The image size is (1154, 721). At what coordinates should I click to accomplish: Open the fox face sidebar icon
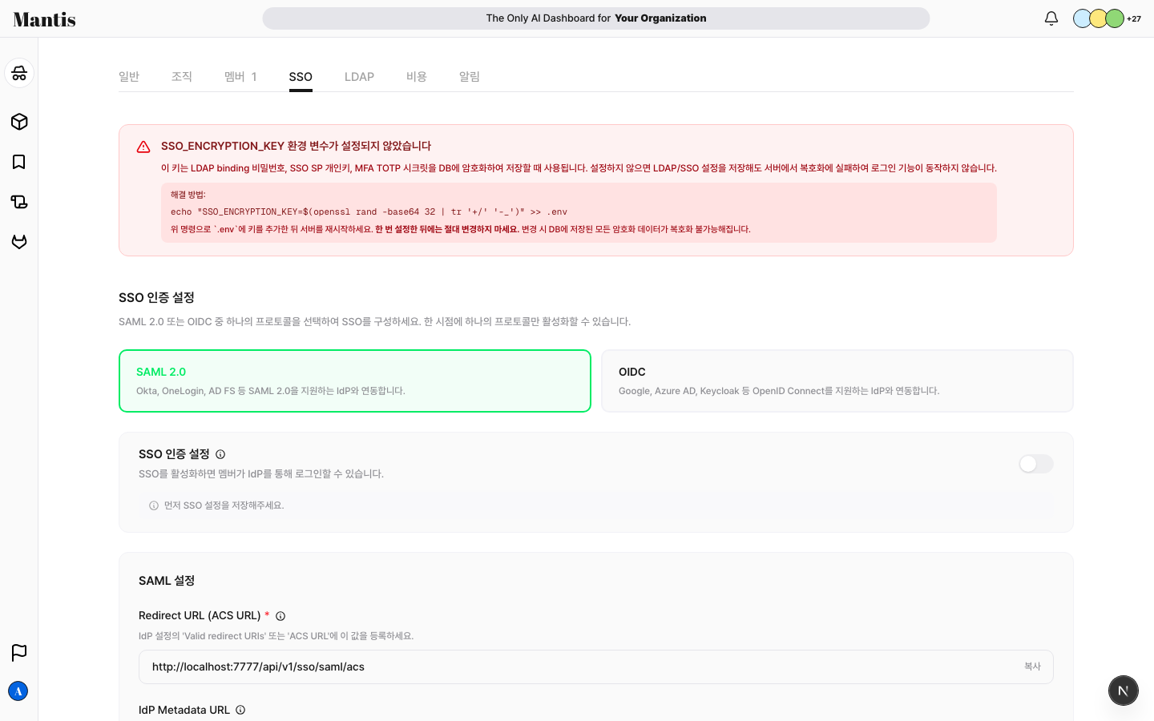19,242
